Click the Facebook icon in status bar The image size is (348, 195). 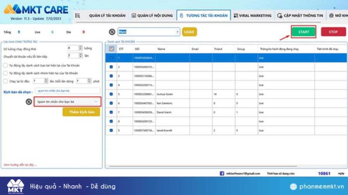(x=222, y=173)
